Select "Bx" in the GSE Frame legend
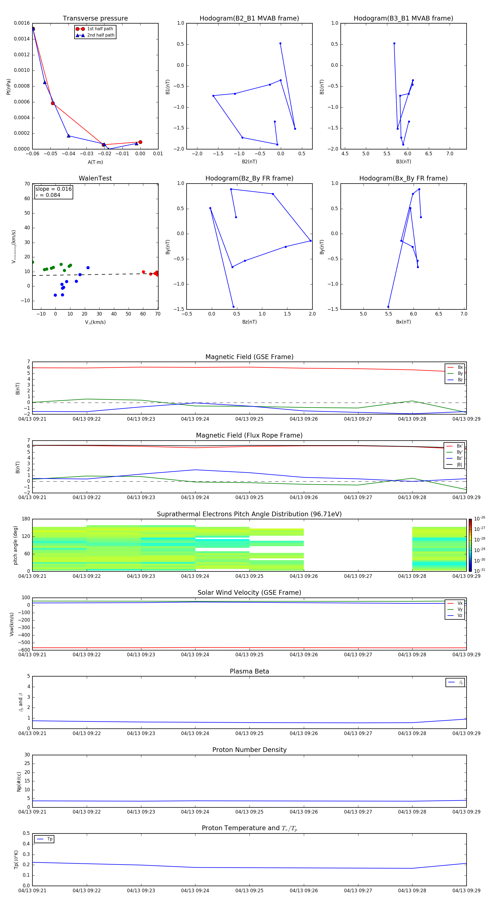This screenshot has height=915, width=499. (455, 367)
